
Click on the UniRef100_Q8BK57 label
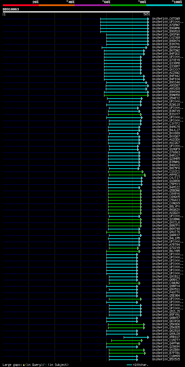(166, 318)
